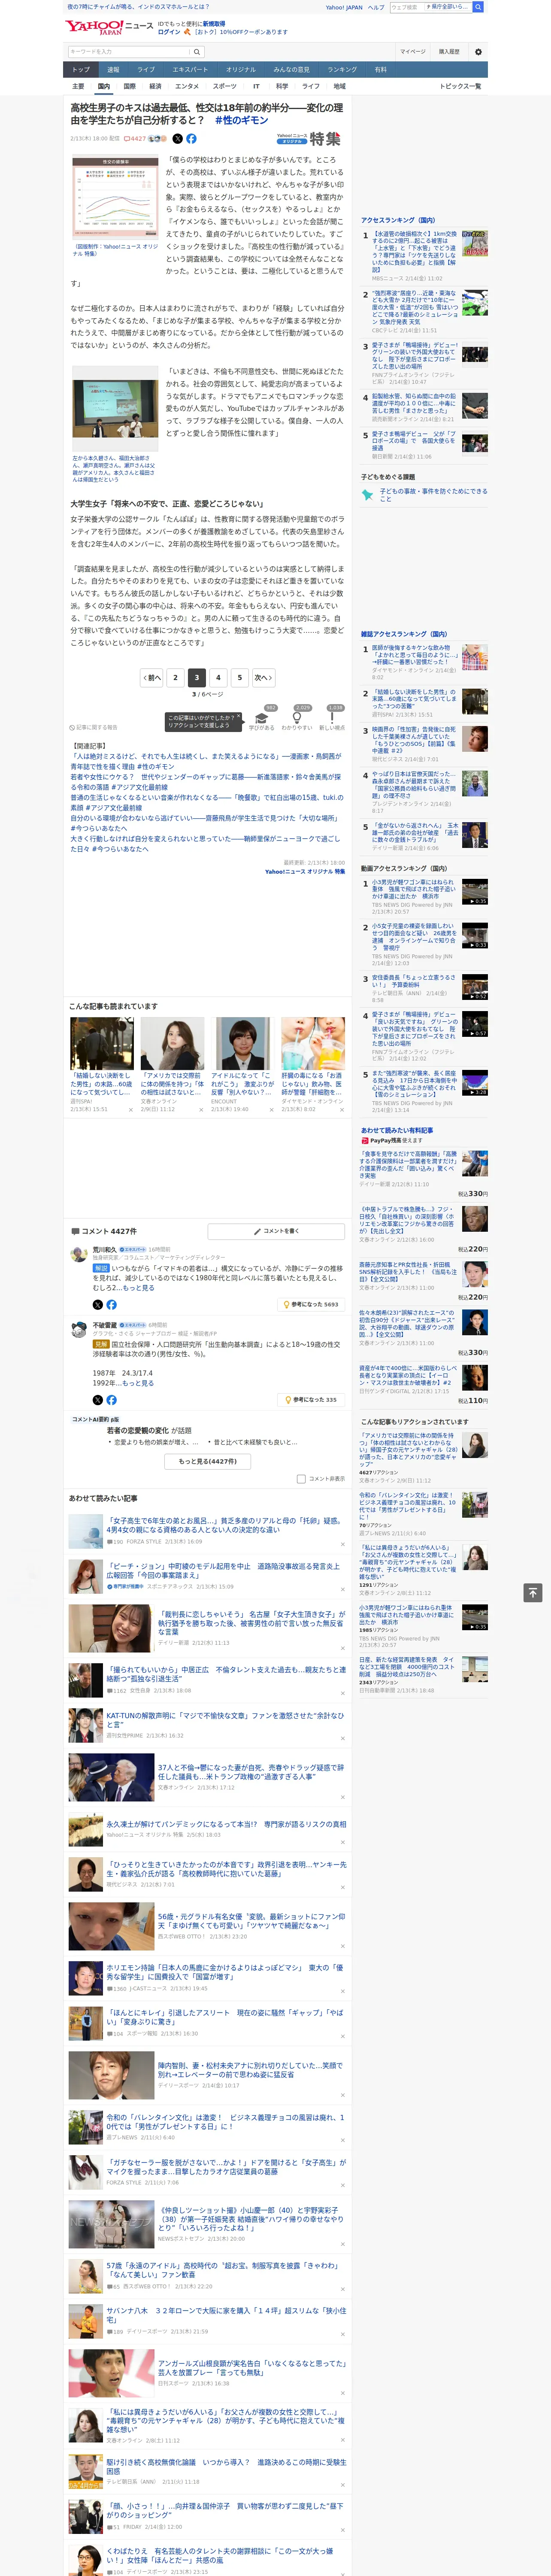Click the 新しい視点 exclamation reaction
Viewport: 551px width, 2576px height.
(x=332, y=718)
